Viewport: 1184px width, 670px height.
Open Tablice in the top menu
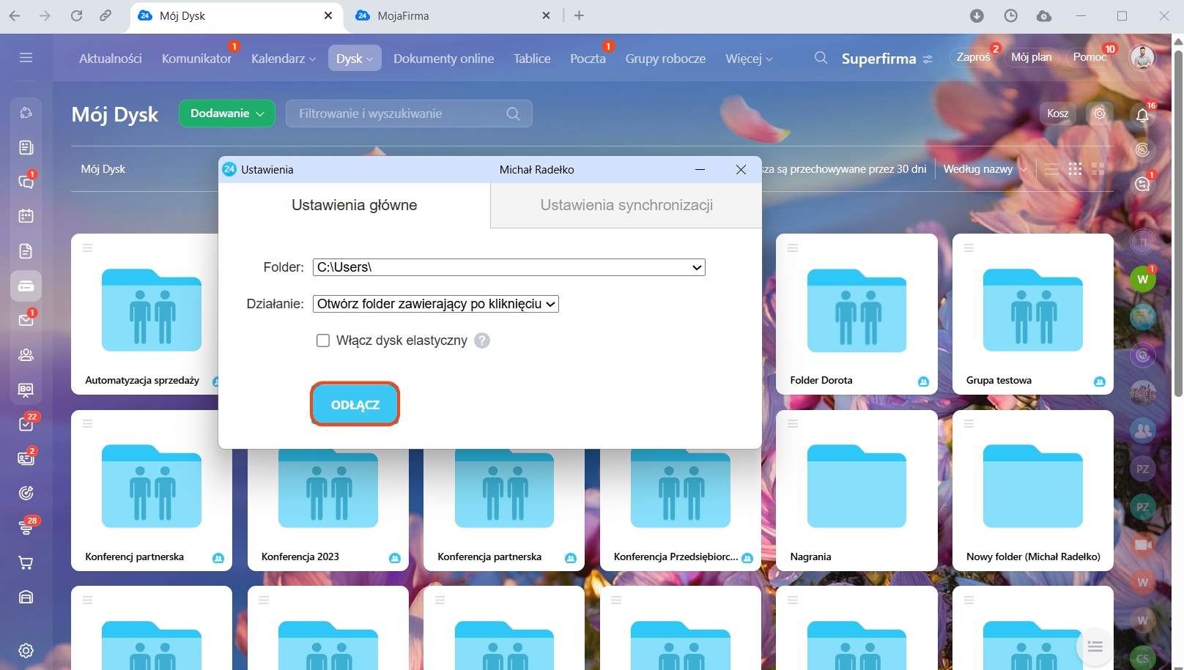(x=532, y=59)
